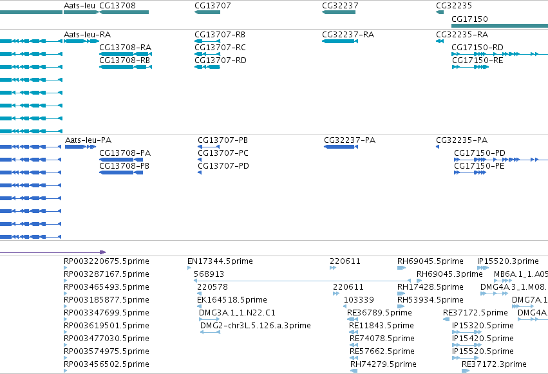Select protein CG32237-PA
The image size is (548, 374).
pyautogui.click(x=350, y=140)
